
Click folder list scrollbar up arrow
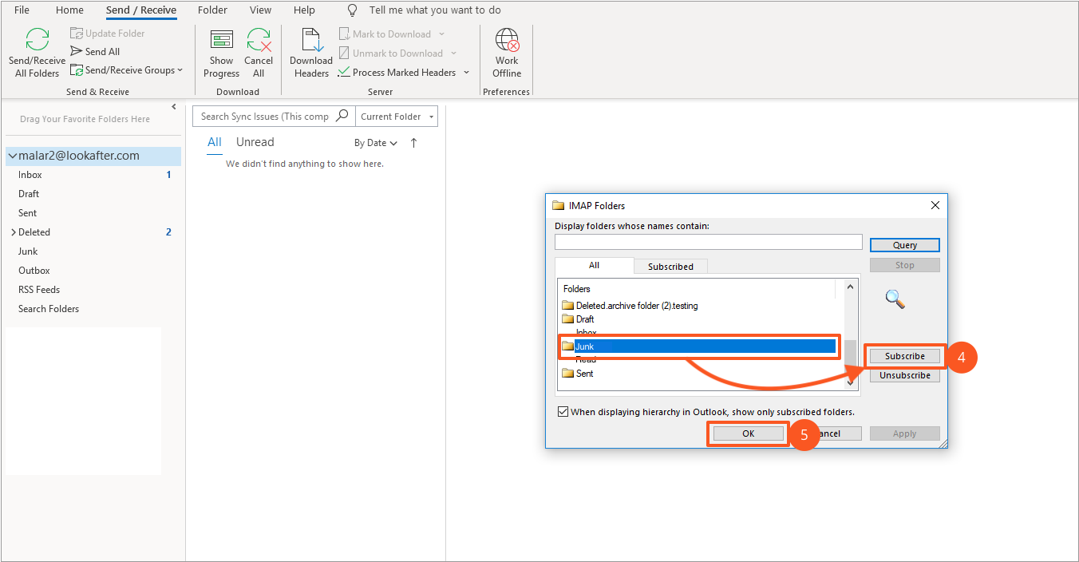click(x=852, y=287)
